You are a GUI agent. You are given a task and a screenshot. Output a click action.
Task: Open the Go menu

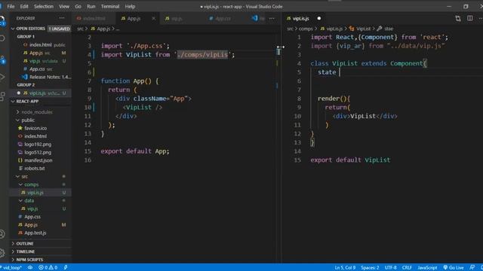pos(78,7)
